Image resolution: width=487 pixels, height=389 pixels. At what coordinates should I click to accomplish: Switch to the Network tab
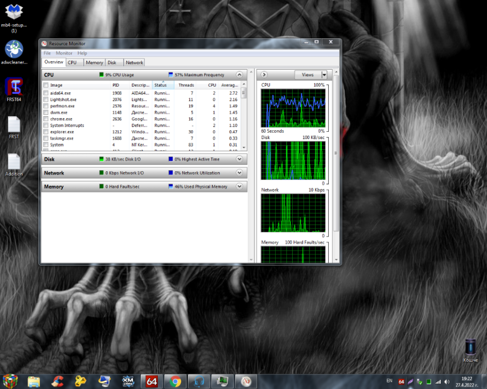coord(134,62)
